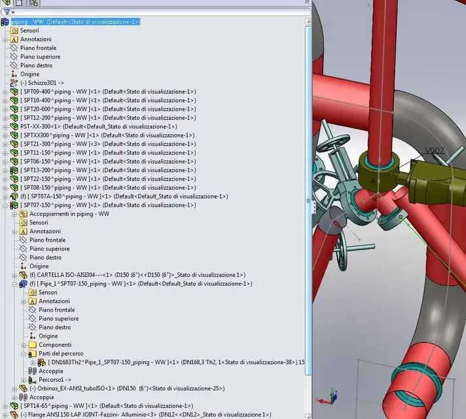Click the Flange ANSI 150 LAP JOINT icon
The width and height of the screenshot is (466, 419).
tap(14, 414)
